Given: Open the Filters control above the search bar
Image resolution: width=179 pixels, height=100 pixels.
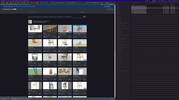Looking at the screenshot, I should tap(81, 12).
